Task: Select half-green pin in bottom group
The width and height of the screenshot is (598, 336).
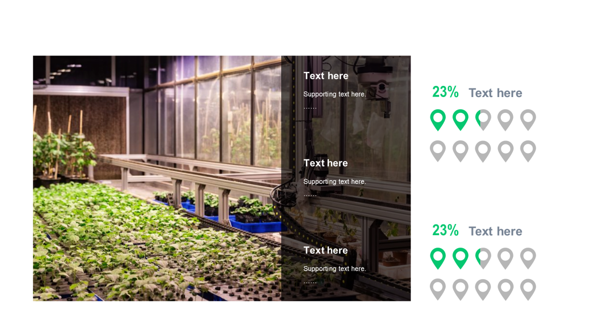Action: click(483, 259)
